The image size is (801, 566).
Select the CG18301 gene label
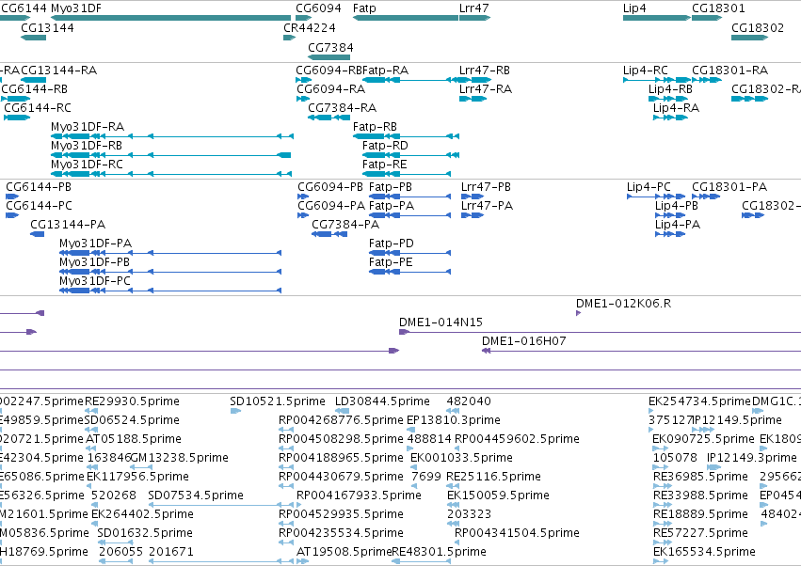pos(718,8)
